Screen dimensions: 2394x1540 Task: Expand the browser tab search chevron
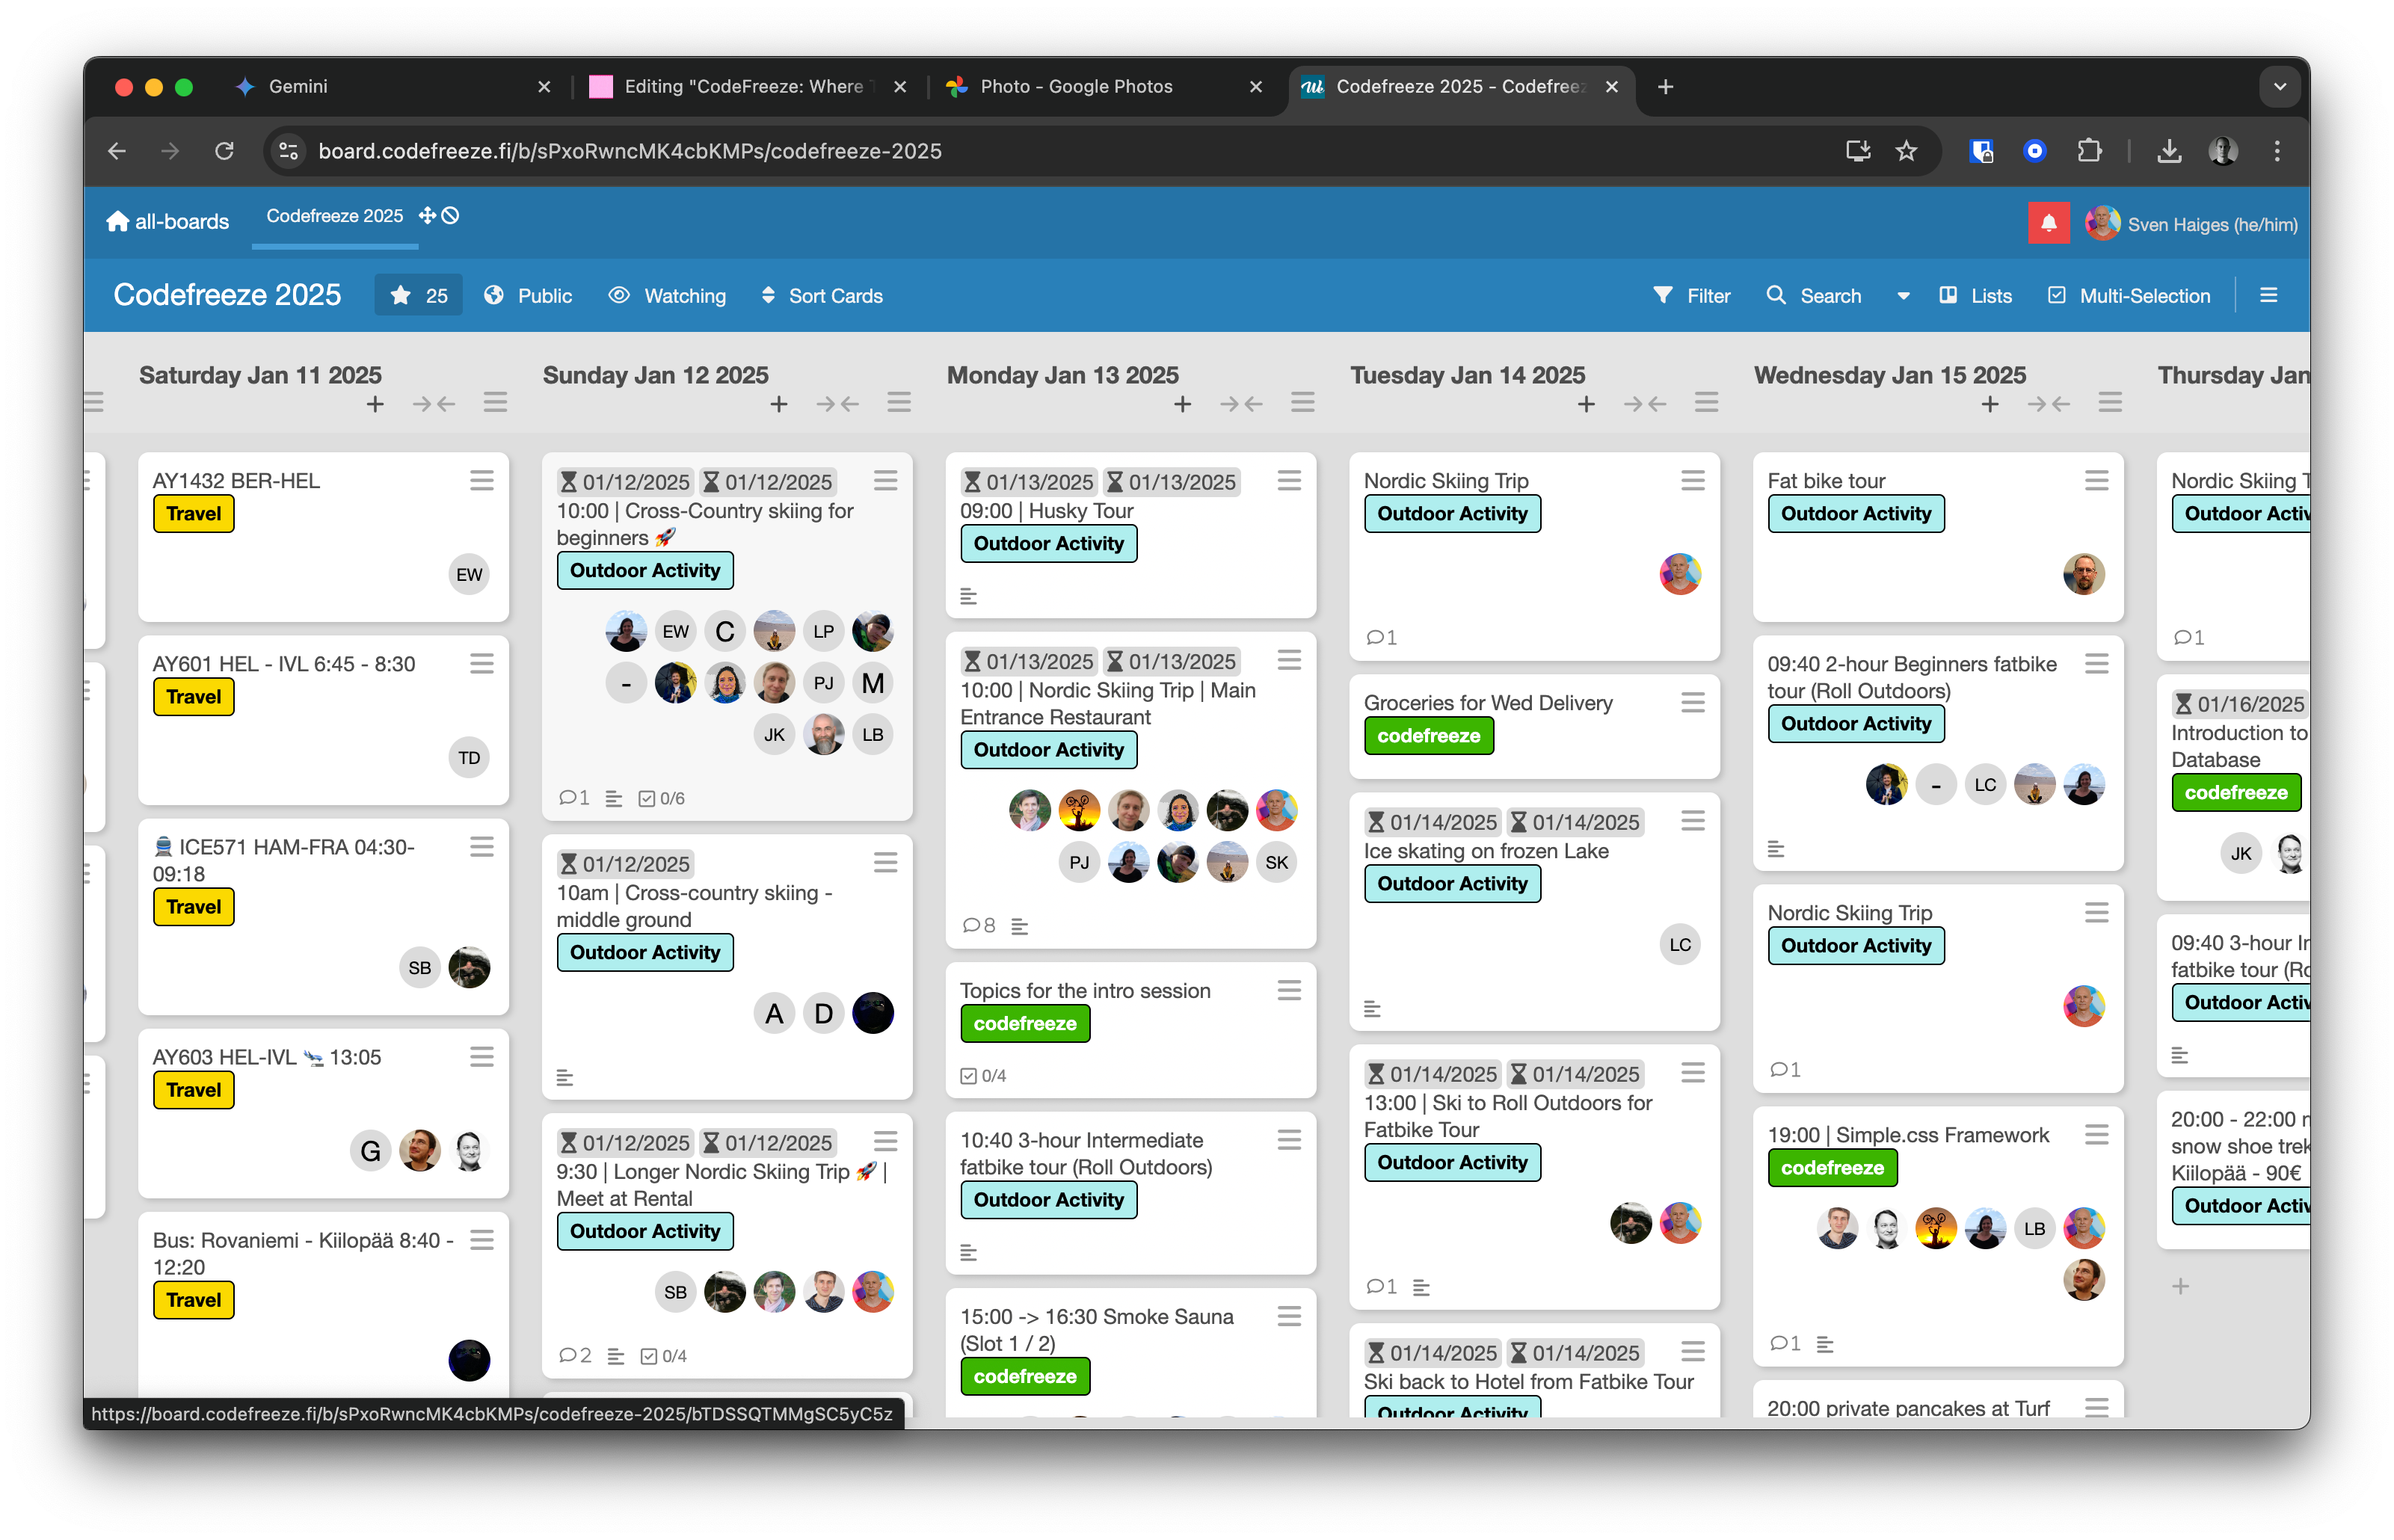click(2279, 87)
